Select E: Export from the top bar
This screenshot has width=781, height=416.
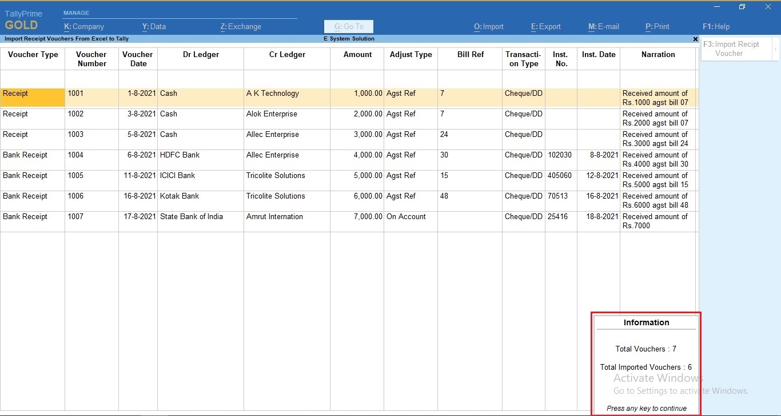pos(545,26)
